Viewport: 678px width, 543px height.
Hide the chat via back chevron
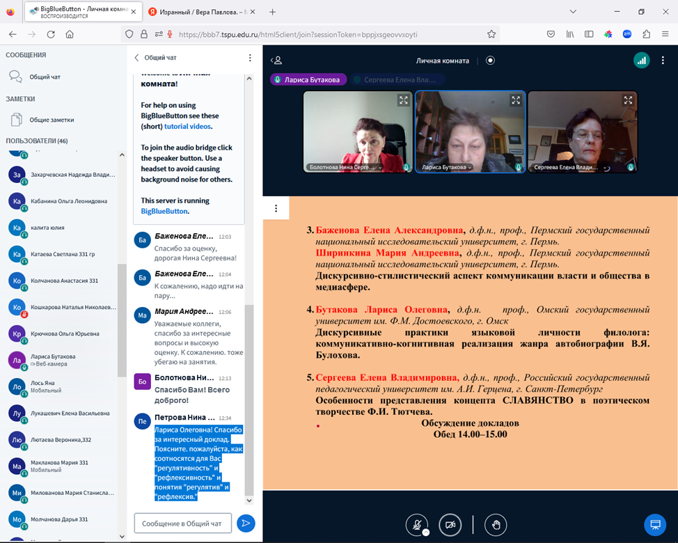pyautogui.click(x=137, y=58)
